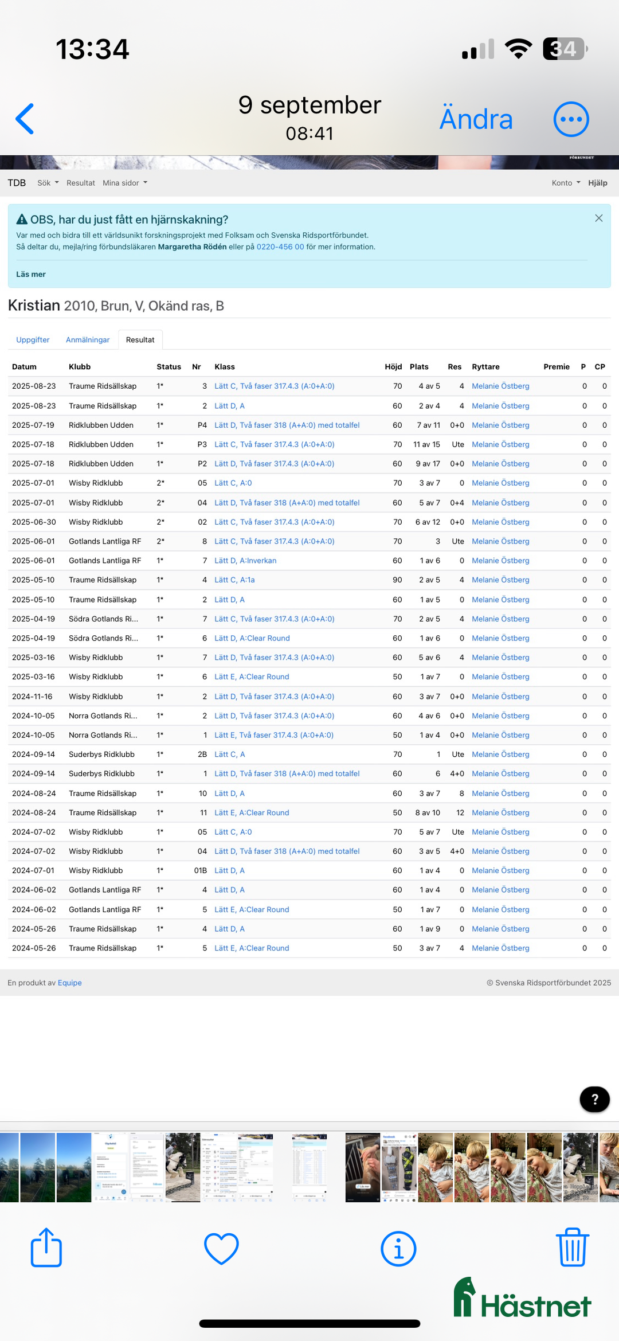619x1341 pixels.
Task: Tap the share icon
Action: [46, 1248]
